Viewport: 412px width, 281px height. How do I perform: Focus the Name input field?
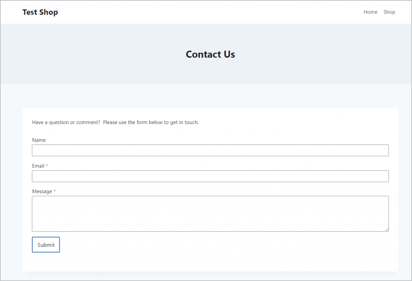click(x=210, y=150)
